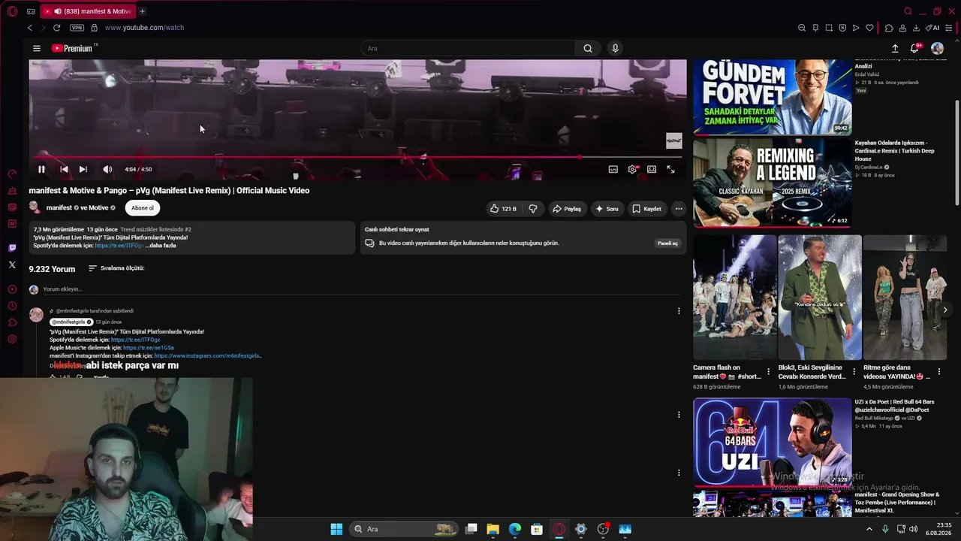Open live chat with Paneli aç
Screen dimensions: 961x541
[x=667, y=243]
